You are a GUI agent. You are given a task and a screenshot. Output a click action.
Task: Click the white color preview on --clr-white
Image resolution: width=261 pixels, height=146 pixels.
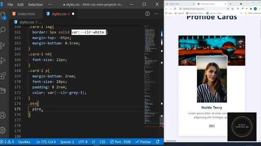[89, 32]
